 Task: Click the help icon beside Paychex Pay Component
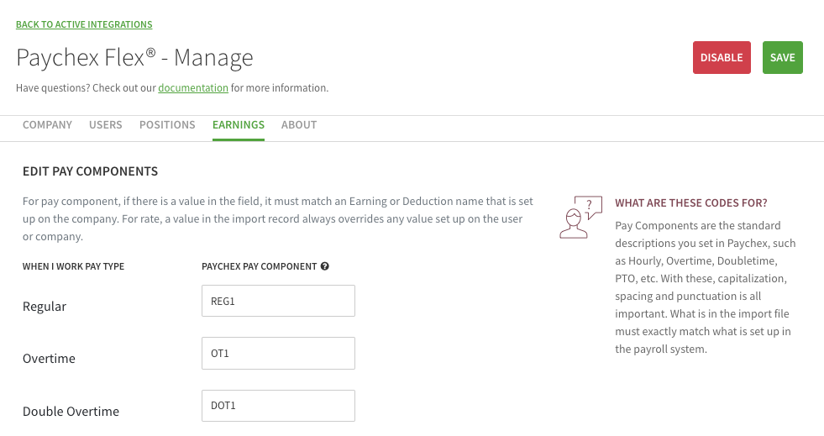325,266
